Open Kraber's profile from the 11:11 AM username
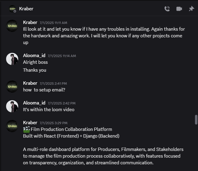The image size is (198, 171). coord(30,22)
